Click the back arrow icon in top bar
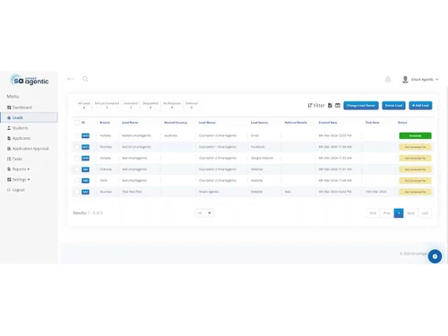This screenshot has width=448, height=336. [x=71, y=79]
